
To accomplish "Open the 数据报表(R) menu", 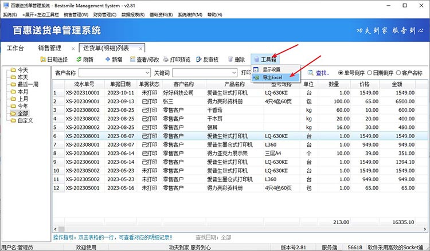I will 133,14.
